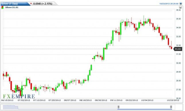Image resolution: width=185 pixels, height=111 pixels.
Task: Click the 32.00 price axis label
Action: click(x=178, y=45)
